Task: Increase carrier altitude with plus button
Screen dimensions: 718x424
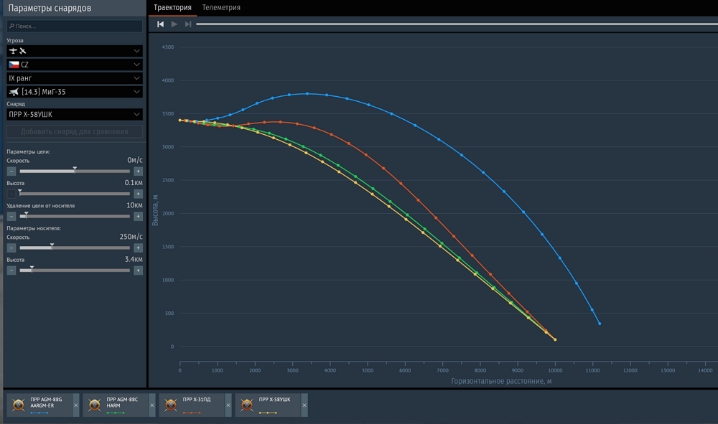Action: tap(138, 270)
